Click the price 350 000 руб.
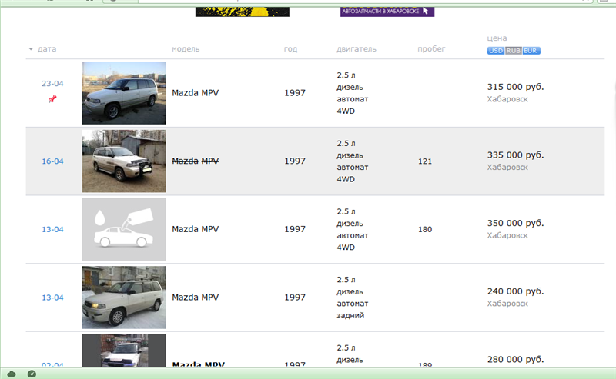Image resolution: width=616 pixels, height=379 pixels. click(x=515, y=223)
